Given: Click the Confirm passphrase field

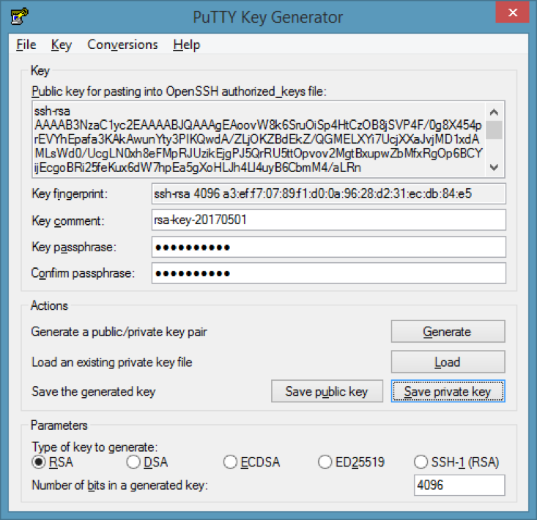Looking at the screenshot, I should [328, 273].
